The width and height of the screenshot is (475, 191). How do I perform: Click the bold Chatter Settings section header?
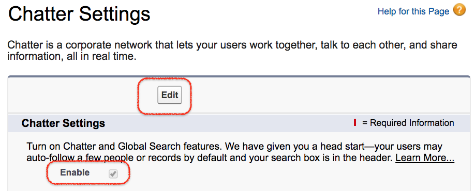click(63, 123)
